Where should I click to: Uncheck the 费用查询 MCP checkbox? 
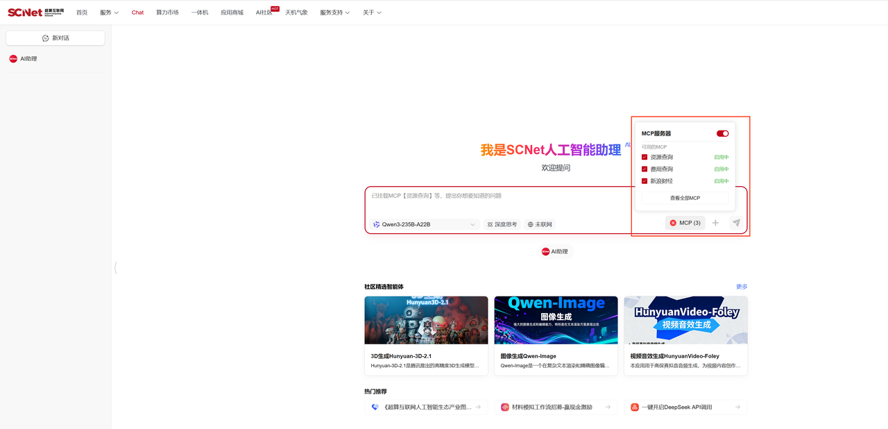pos(644,169)
